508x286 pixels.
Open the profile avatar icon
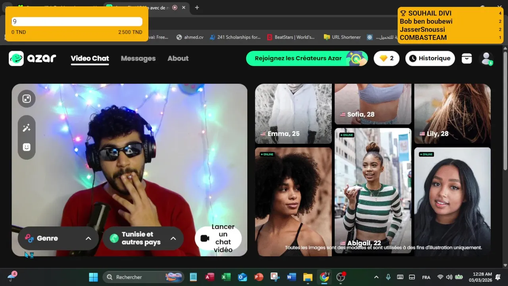tap(486, 58)
